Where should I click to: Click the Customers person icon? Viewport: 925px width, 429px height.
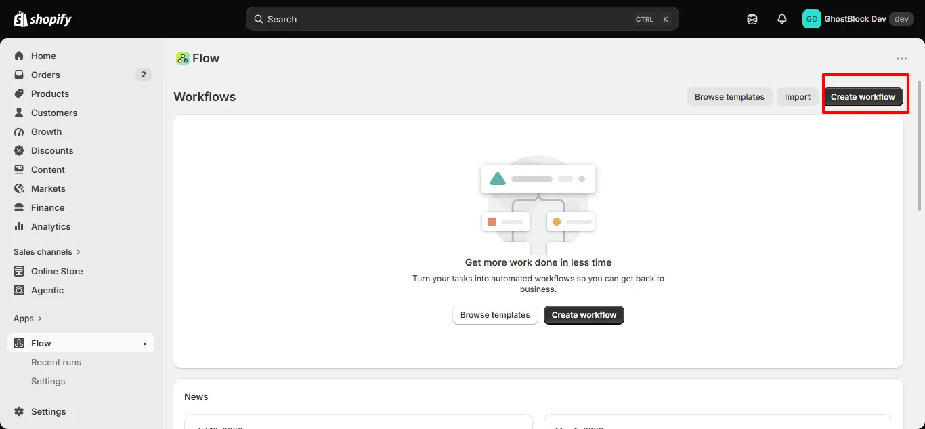tap(19, 113)
